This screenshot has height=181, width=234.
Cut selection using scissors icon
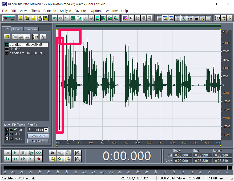(x=85, y=18)
